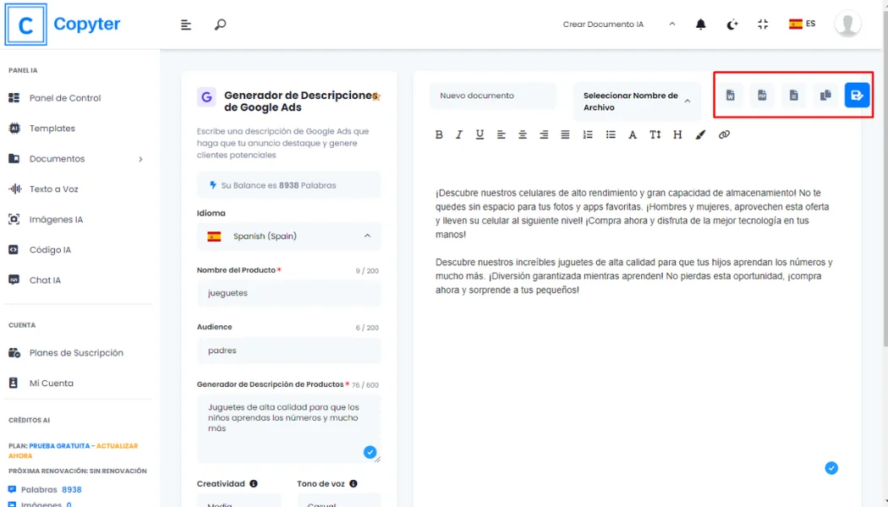Insert a link using the editor toolbar
The width and height of the screenshot is (888, 507).
pos(724,134)
